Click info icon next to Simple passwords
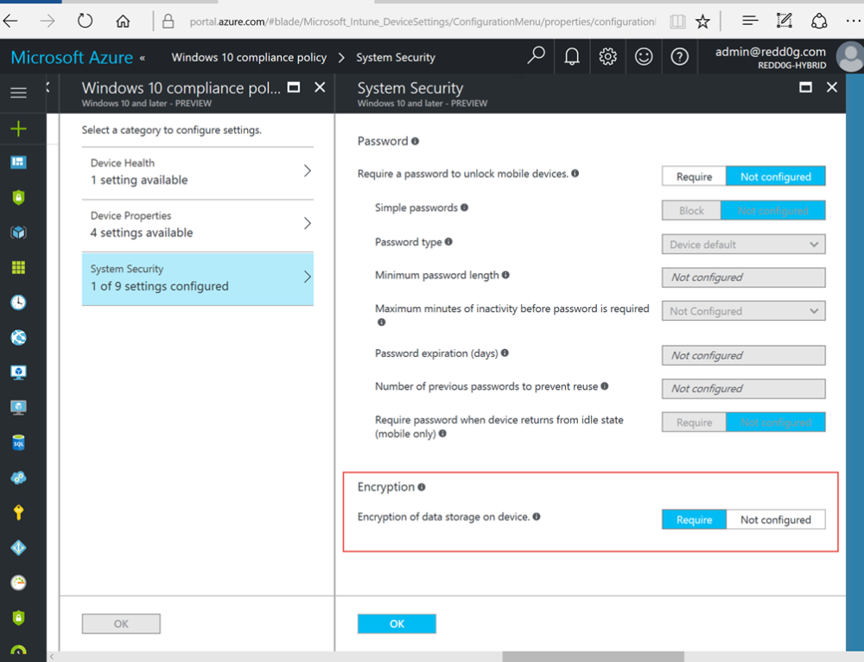Viewport: 864px width, 662px height. pos(465,207)
